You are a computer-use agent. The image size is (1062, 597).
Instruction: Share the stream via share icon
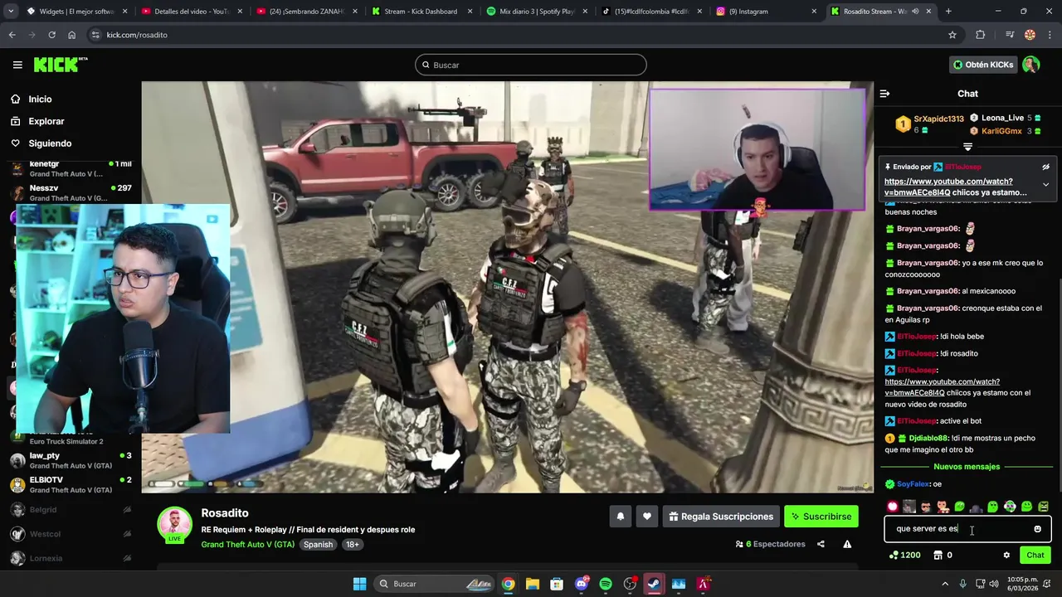click(x=821, y=545)
